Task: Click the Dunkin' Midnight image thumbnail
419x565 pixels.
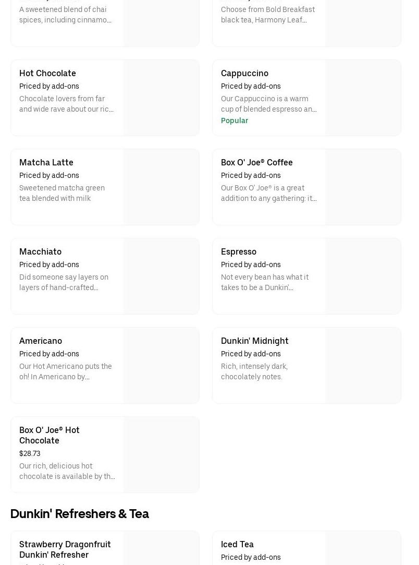Action: tap(363, 365)
